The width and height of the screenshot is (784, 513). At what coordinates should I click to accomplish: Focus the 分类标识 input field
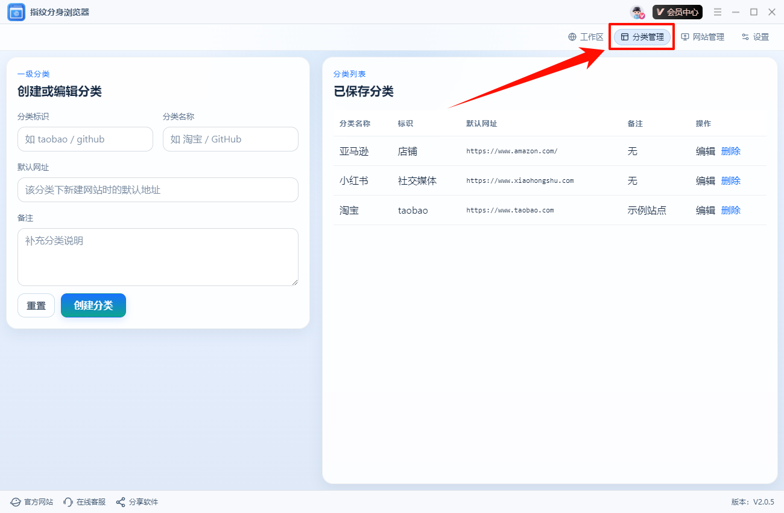[x=85, y=139]
